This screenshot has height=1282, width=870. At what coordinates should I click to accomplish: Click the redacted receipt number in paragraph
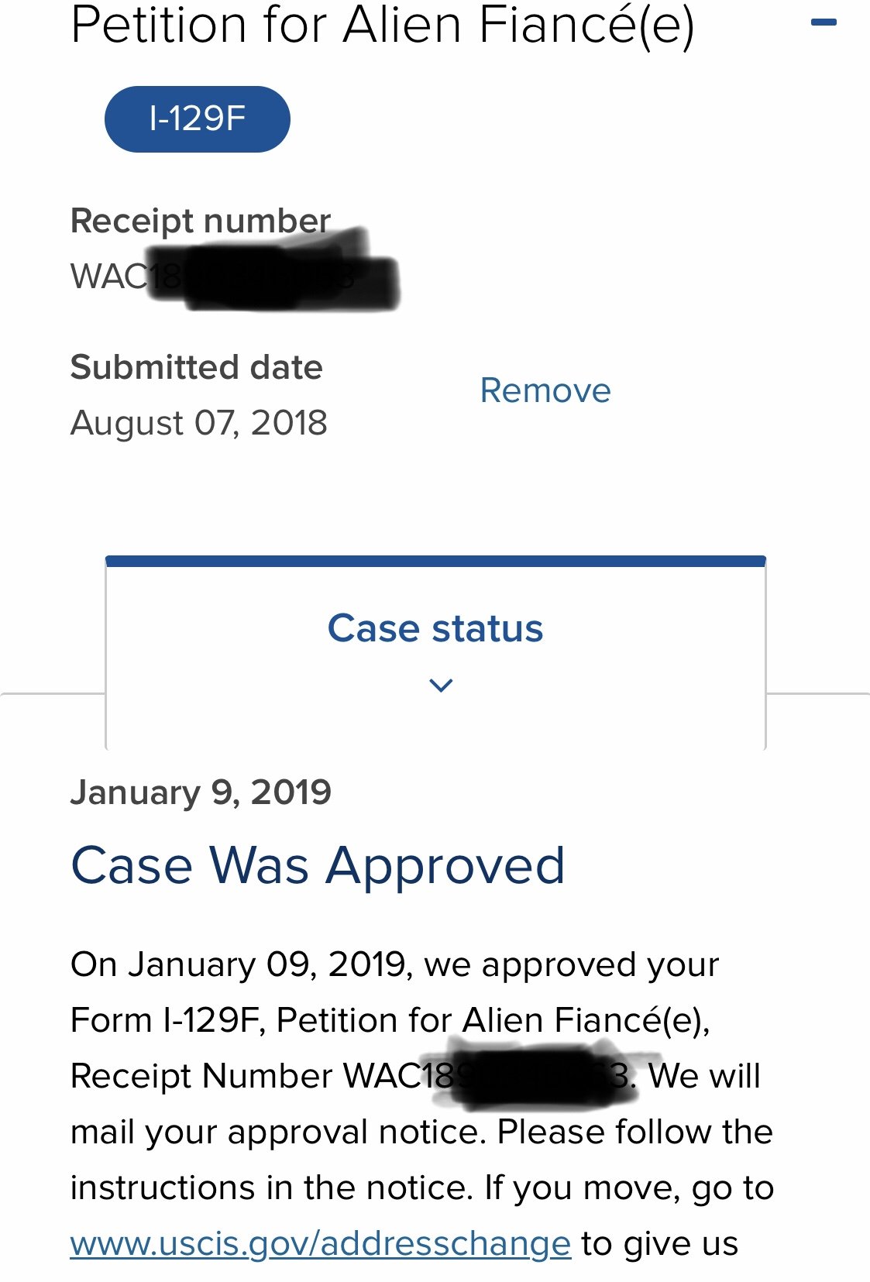pyautogui.click(x=527, y=1076)
